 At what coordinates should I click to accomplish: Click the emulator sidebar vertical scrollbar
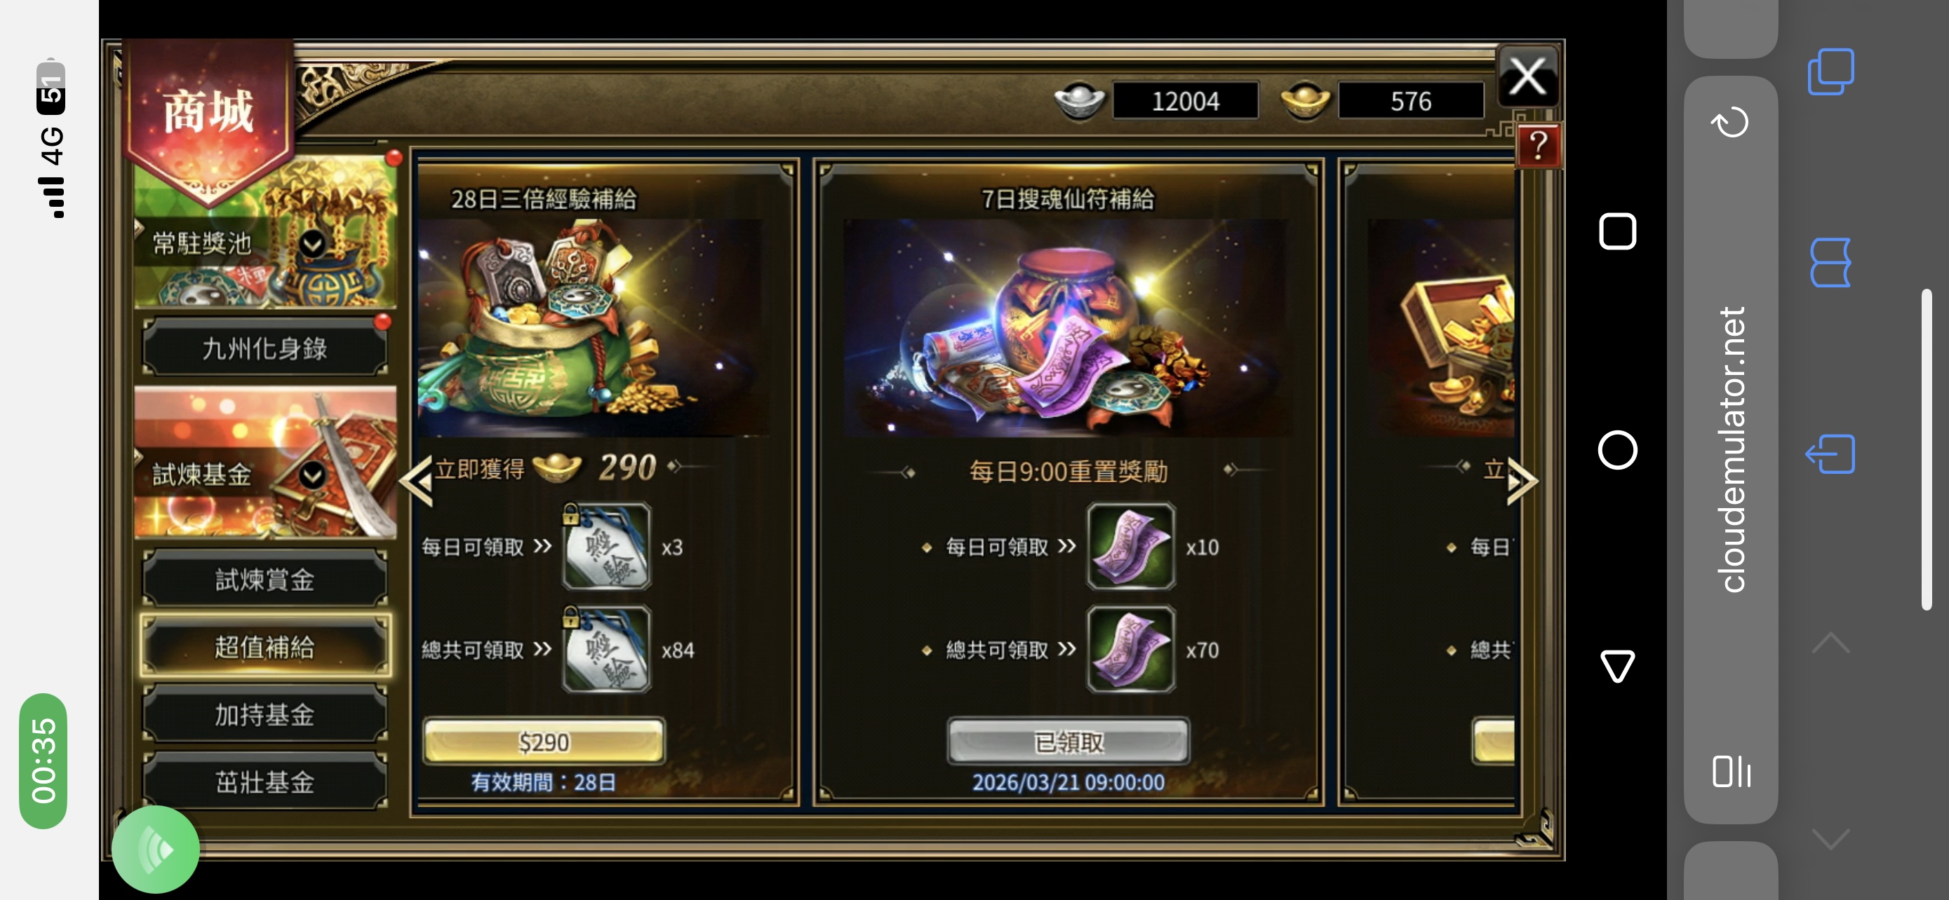tap(1927, 449)
